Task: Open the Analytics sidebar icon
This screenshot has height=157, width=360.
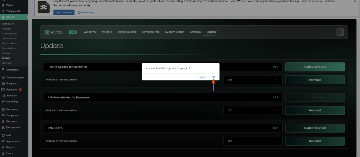Action: tap(3, 96)
